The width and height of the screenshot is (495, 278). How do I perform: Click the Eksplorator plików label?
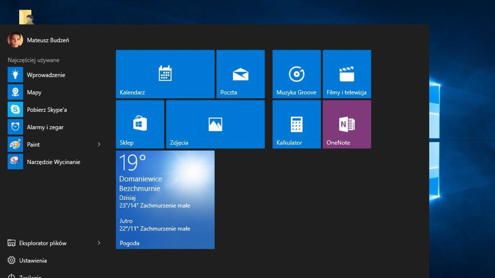[43, 243]
